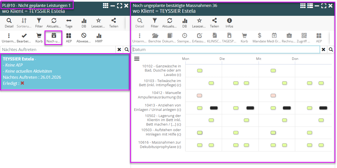Select the TEYSSIER Estela client entry
Screen dimensions: 337x168
pyautogui.click(x=65, y=72)
